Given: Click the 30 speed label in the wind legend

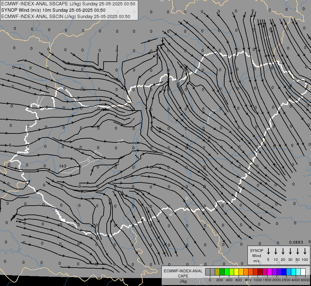Looking at the screenshot, I should 290,260.
